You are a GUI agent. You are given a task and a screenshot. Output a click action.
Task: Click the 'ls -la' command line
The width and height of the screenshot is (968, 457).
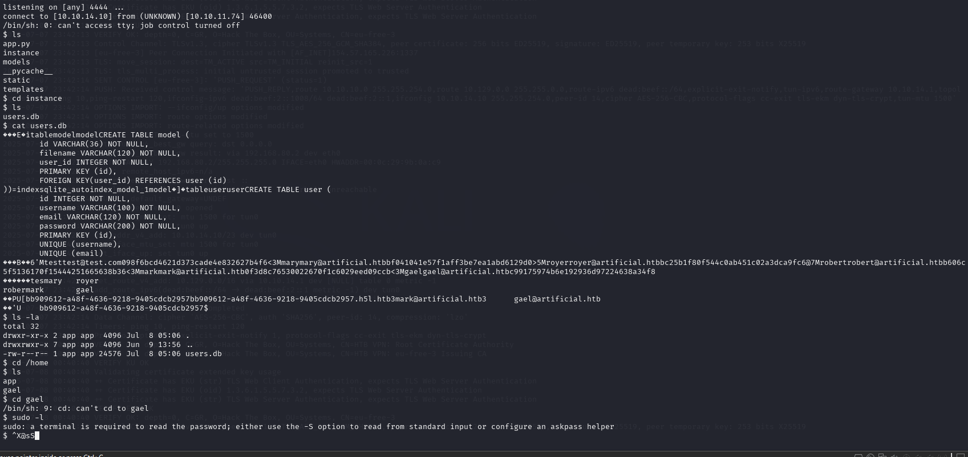(x=25, y=317)
